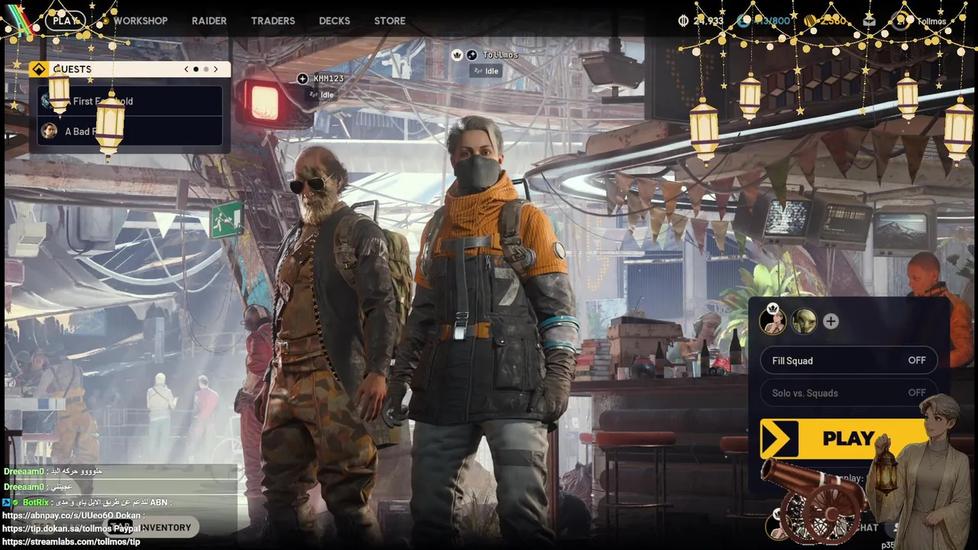This screenshot has height=550, width=978.
Task: Click the crown leader icon beside Tollmos nametag
Action: [457, 55]
